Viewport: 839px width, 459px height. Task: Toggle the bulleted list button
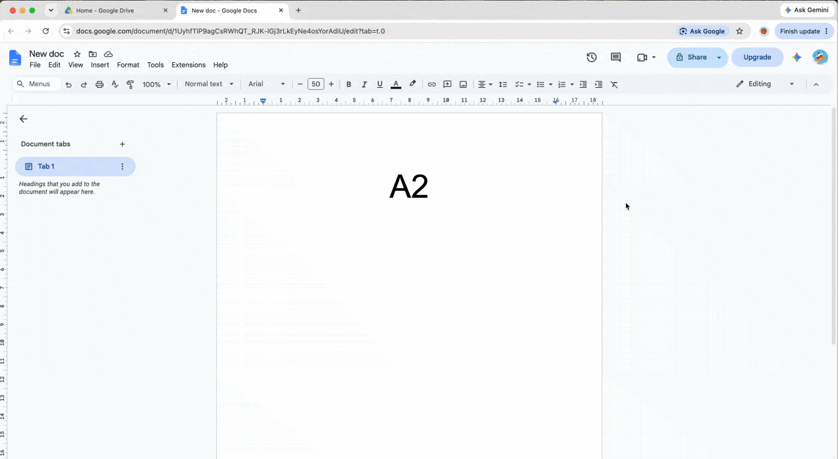pos(541,85)
